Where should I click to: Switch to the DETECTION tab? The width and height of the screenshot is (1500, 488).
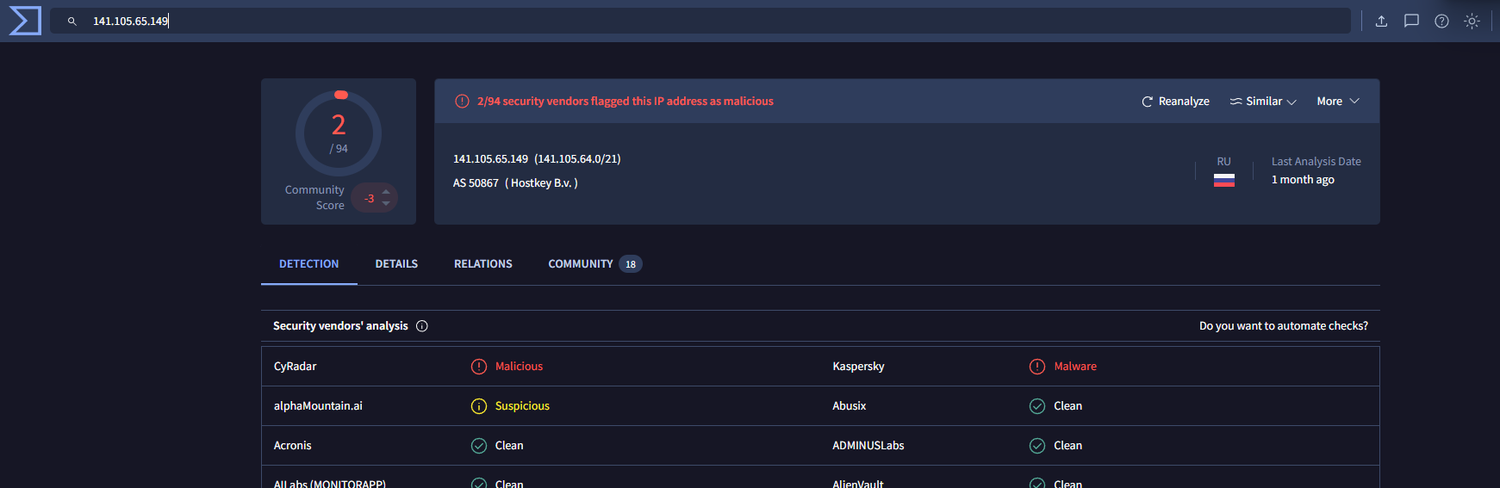(x=309, y=264)
